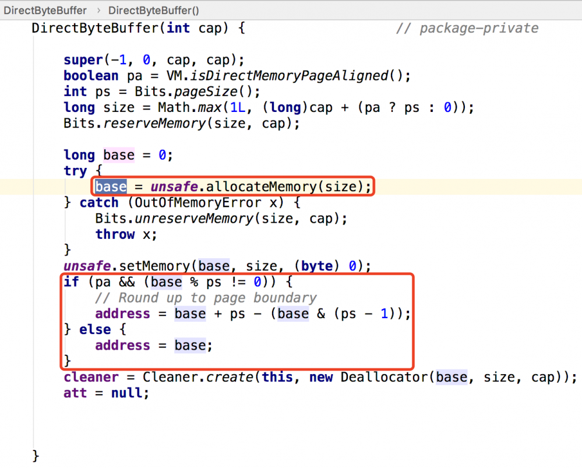Click the DirectByteBuffer breadcrumb at top left

45,10
